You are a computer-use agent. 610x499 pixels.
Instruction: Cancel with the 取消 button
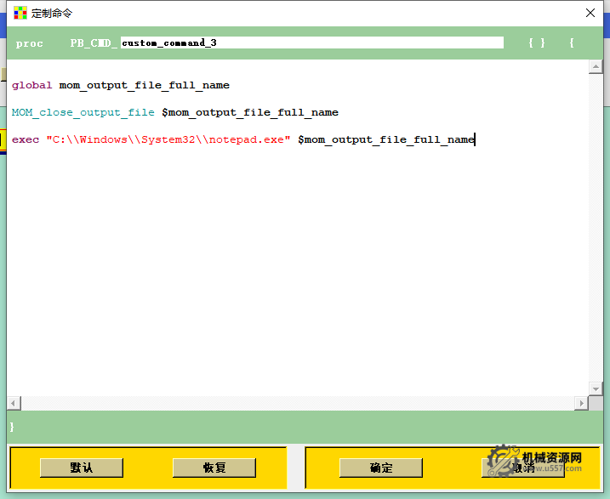[523, 468]
